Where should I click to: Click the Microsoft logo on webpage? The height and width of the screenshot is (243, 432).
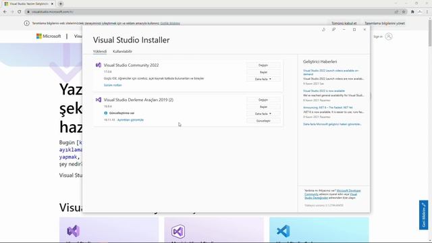49,36
